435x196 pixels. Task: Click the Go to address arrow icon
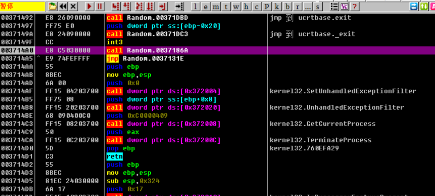coord(179,6)
